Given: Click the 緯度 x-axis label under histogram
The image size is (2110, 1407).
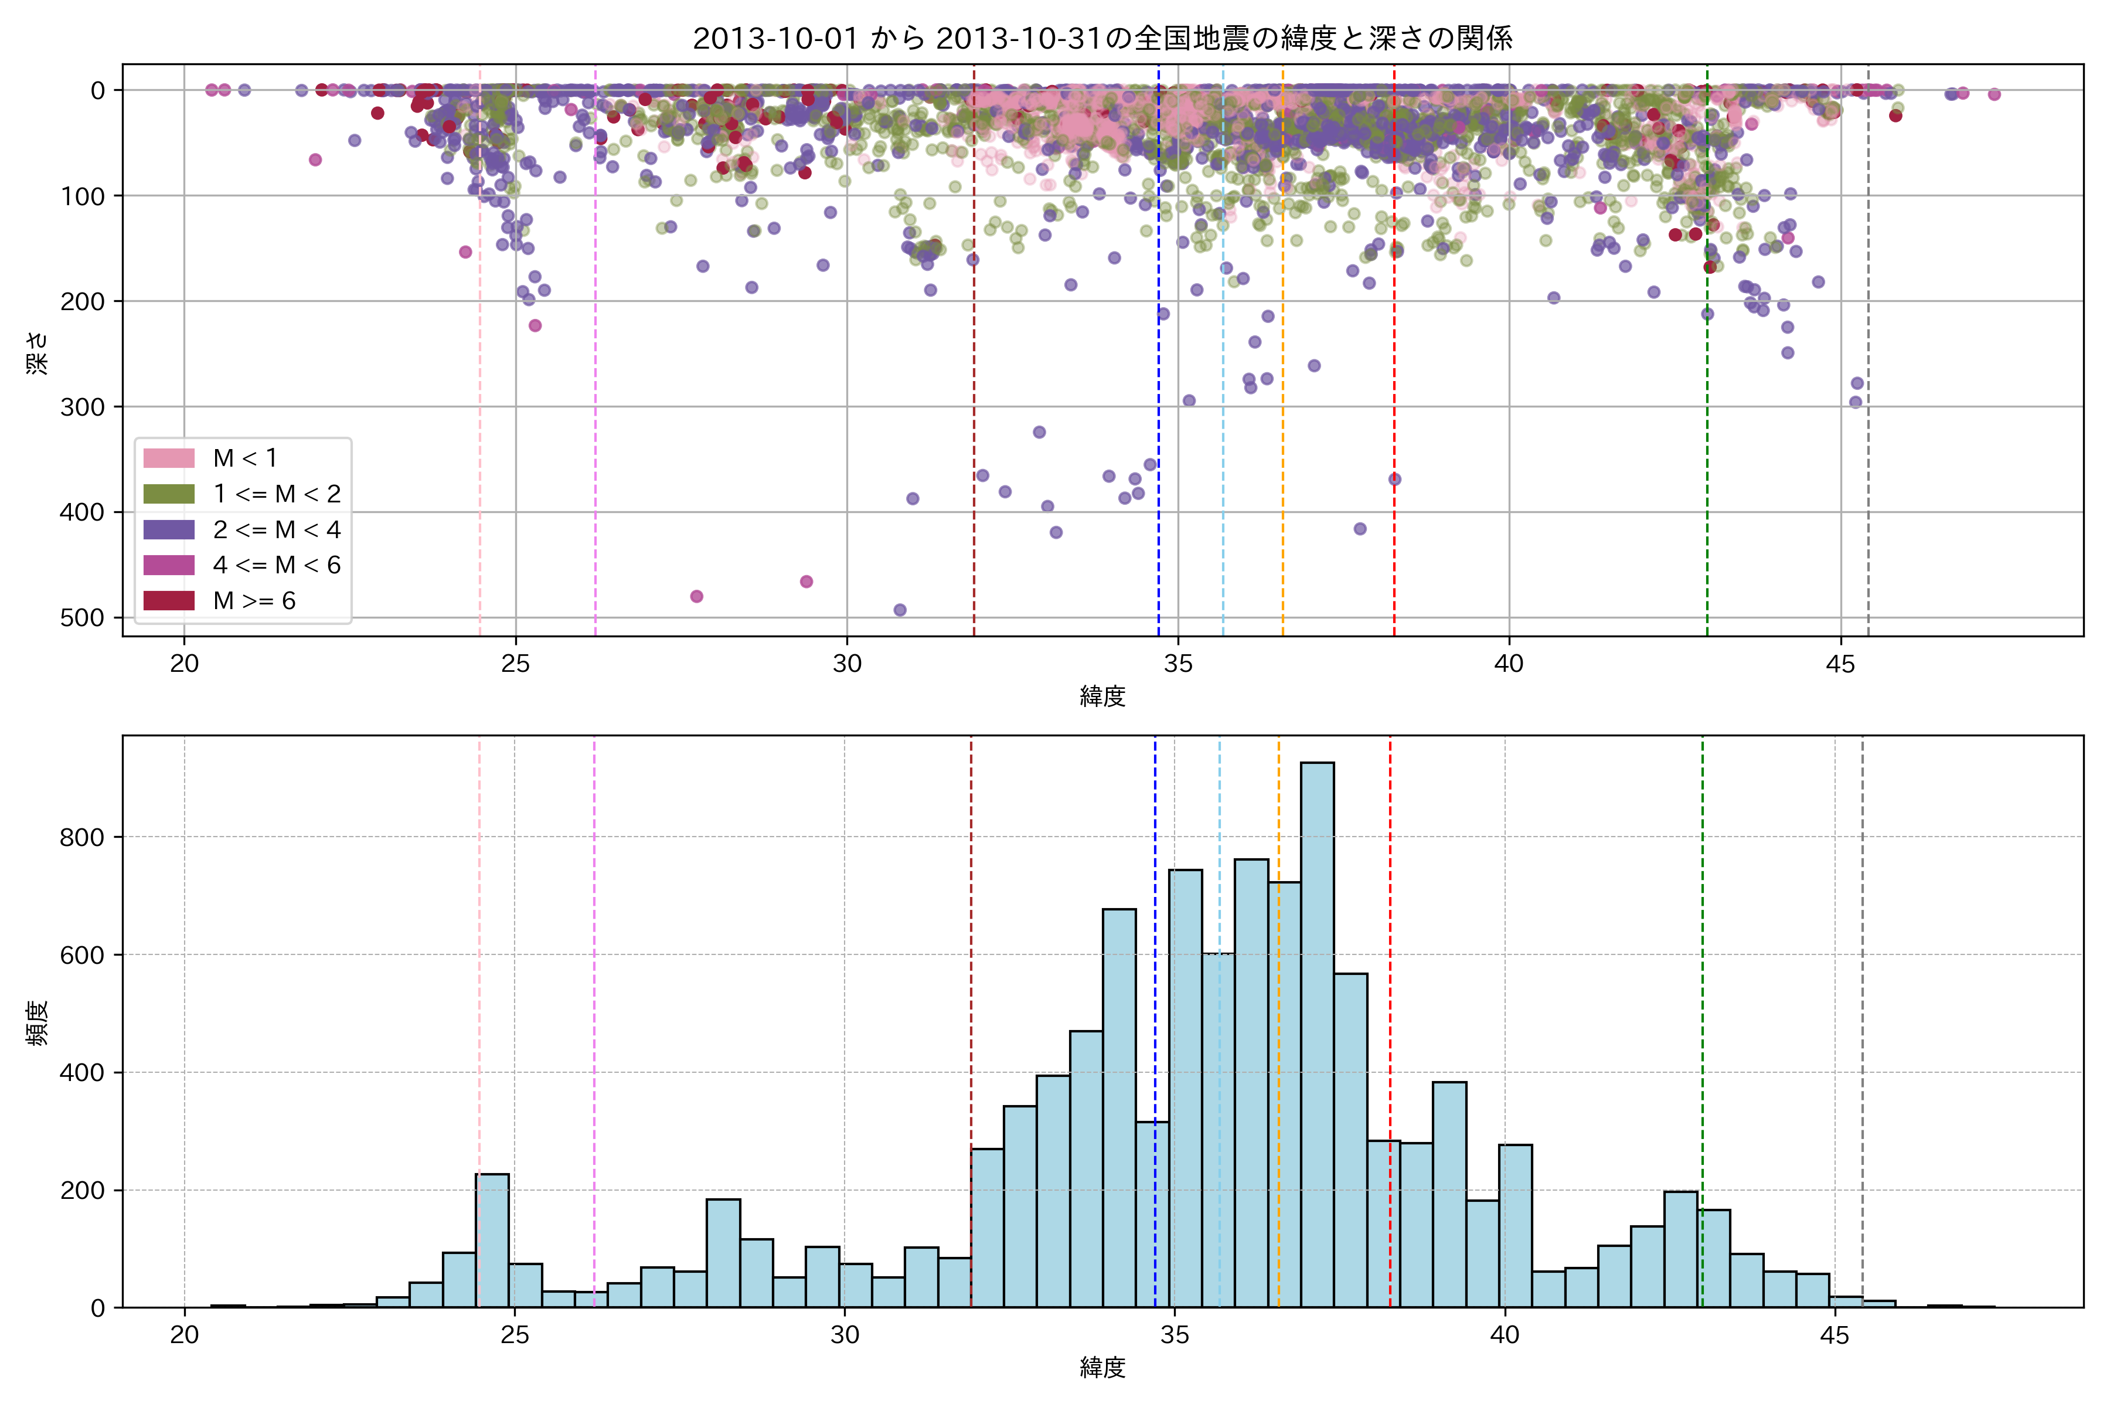Looking at the screenshot, I should tap(1102, 1368).
